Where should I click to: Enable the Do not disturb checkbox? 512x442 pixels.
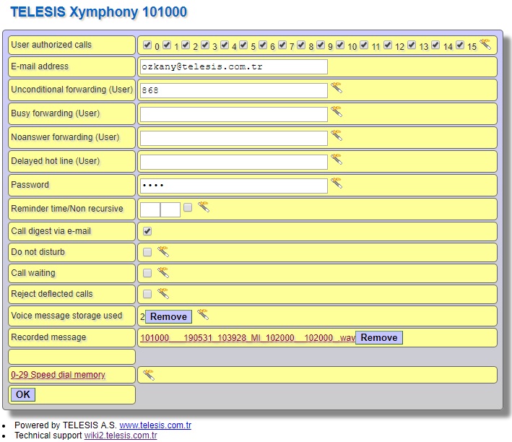tap(147, 252)
